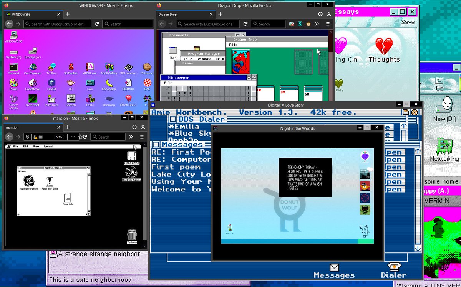Click the Trash Can icon

point(132,234)
